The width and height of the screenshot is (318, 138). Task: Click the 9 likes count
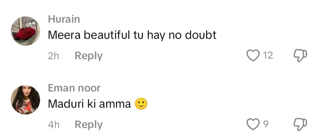point(266,124)
